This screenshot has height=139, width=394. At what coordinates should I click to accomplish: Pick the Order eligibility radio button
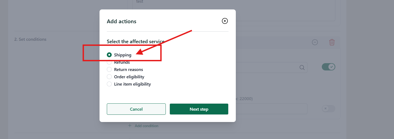[x=109, y=77]
